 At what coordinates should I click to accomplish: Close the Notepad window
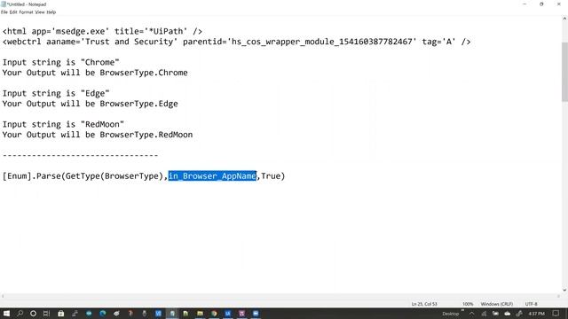(558, 4)
